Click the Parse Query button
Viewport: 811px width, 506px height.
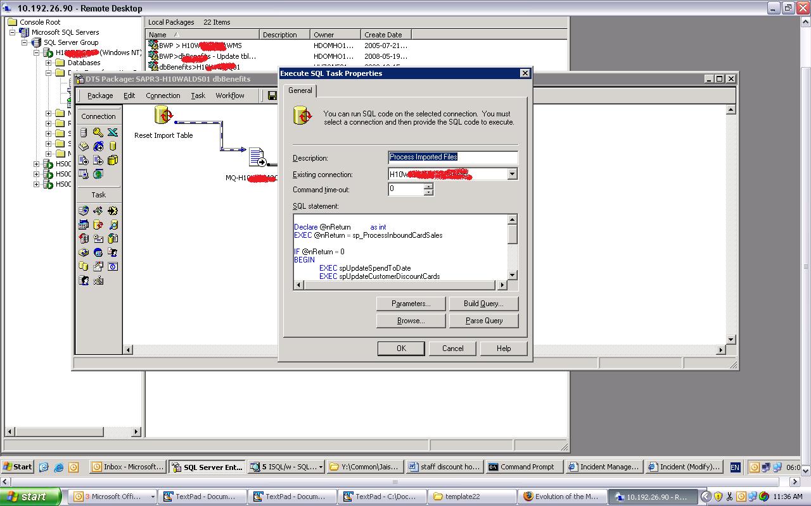point(483,321)
